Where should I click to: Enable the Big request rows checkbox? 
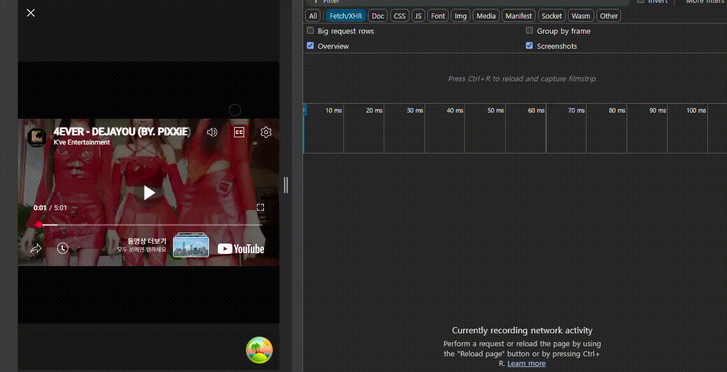[310, 31]
